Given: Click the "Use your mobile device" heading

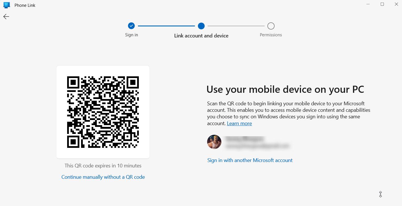Looking at the screenshot, I should [x=285, y=89].
